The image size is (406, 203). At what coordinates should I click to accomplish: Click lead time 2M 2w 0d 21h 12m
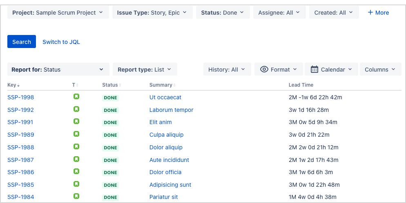point(313,147)
